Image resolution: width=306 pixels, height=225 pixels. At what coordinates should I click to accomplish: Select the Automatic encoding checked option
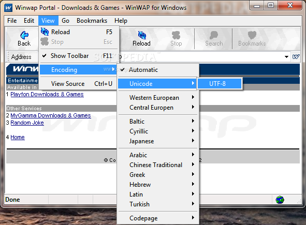(x=158, y=70)
